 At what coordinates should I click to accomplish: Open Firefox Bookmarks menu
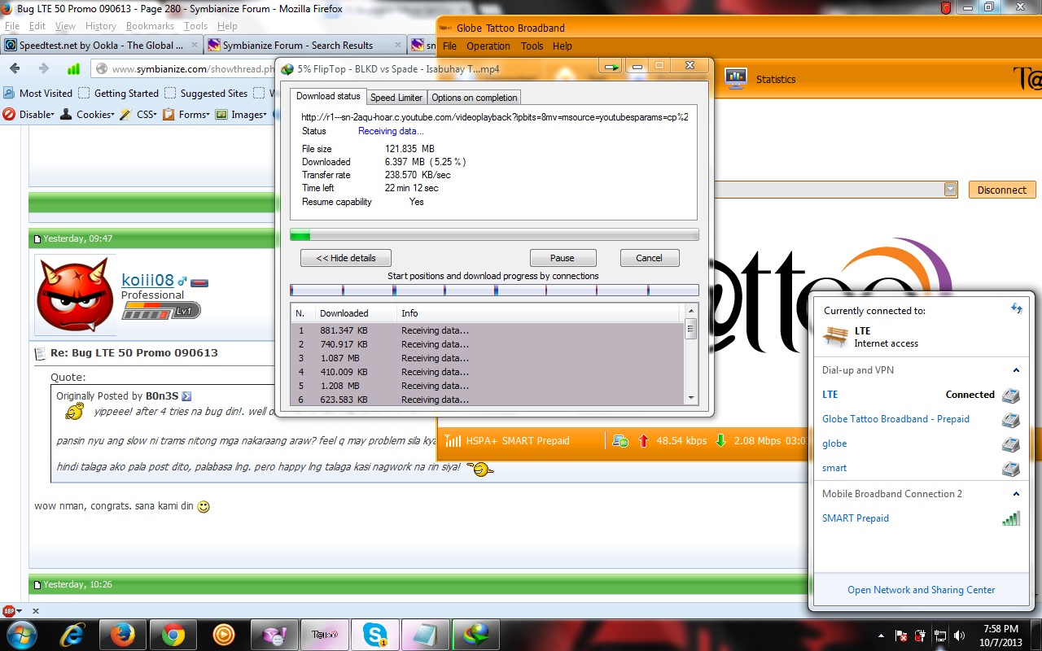(x=150, y=26)
